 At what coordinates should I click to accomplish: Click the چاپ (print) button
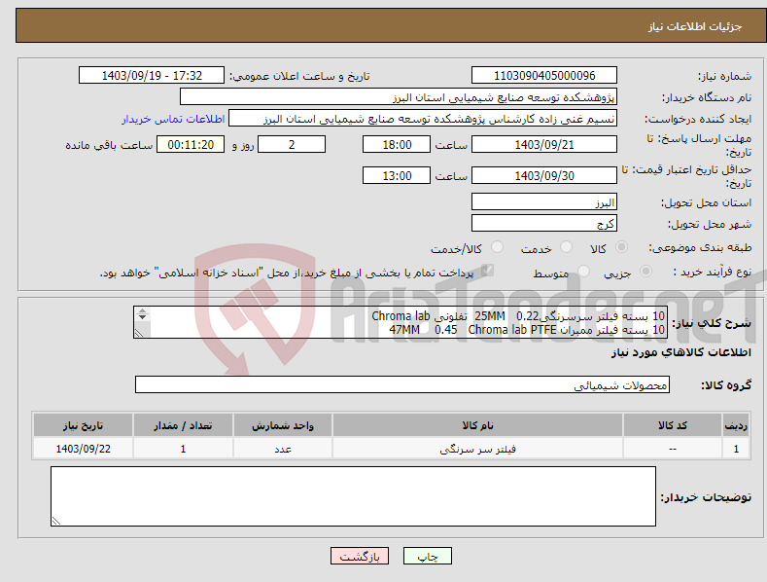tap(427, 556)
